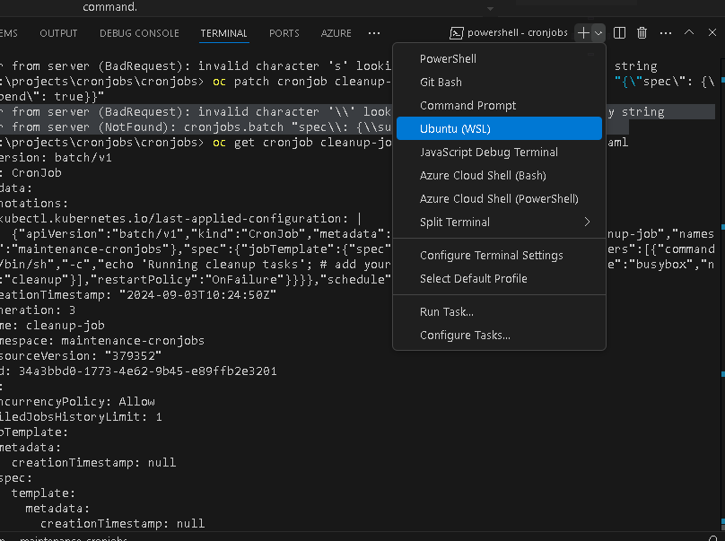Open terminal panel more actions ellipsis
The image size is (725, 541).
click(666, 33)
